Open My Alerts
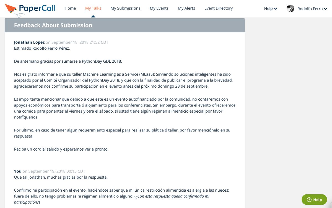This screenshot has width=332, height=208. click(186, 8)
